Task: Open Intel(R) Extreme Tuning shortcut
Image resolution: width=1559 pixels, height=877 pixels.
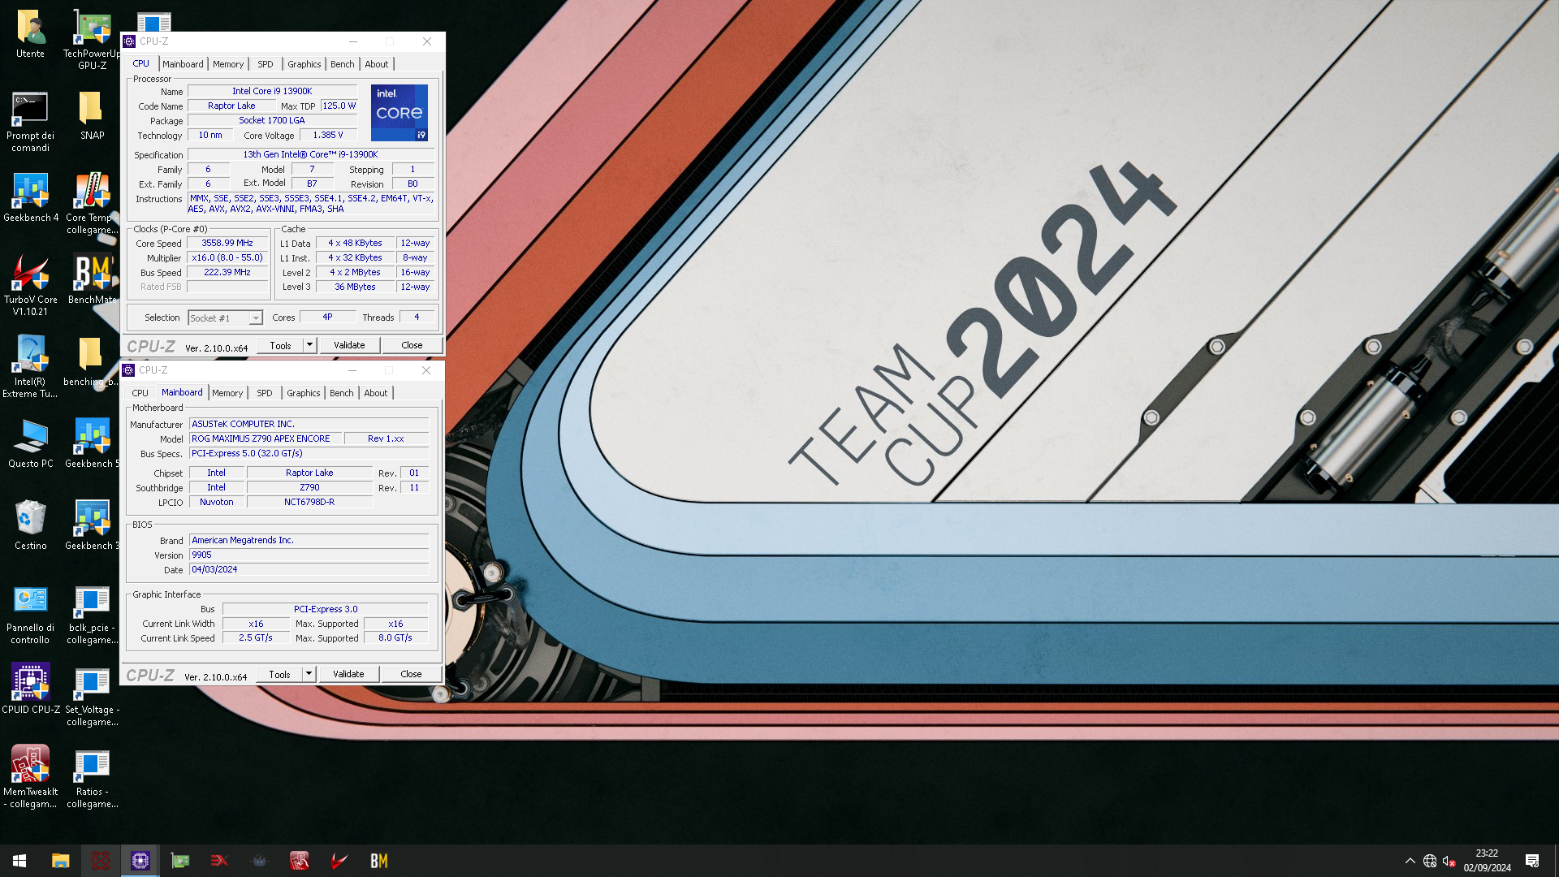Action: 30,368
